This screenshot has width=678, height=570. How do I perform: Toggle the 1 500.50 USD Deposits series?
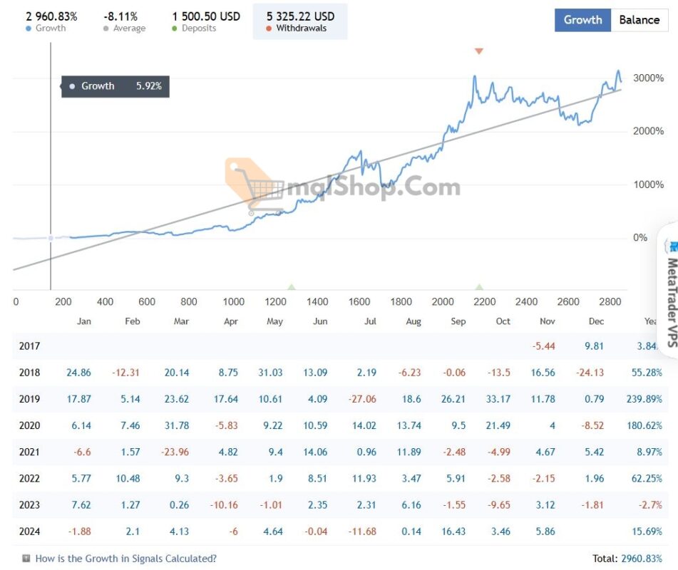pos(206,21)
